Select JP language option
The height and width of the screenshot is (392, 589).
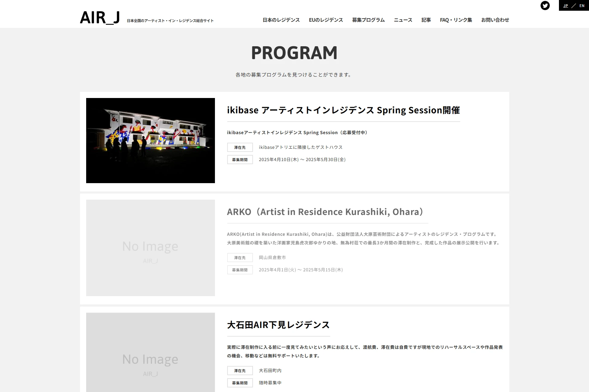(x=565, y=6)
